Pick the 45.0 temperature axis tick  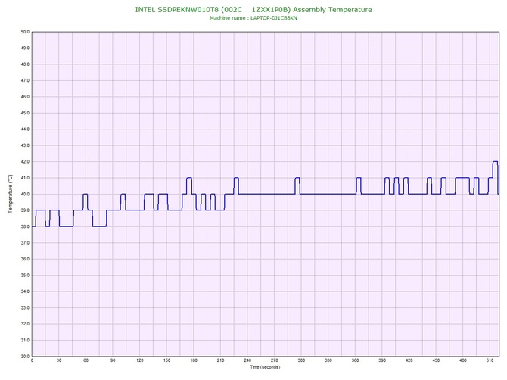25,113
